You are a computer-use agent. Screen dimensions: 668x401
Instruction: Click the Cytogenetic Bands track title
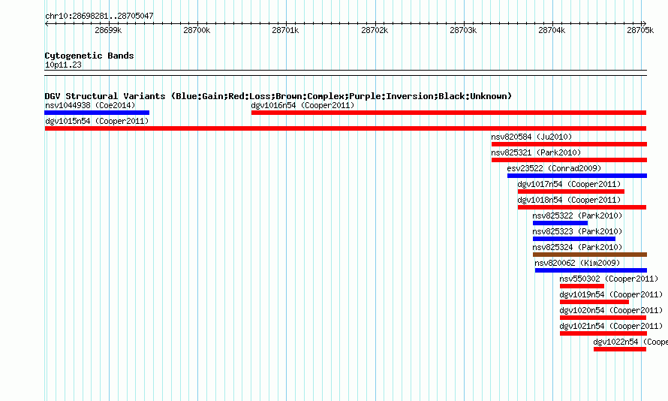(89, 56)
